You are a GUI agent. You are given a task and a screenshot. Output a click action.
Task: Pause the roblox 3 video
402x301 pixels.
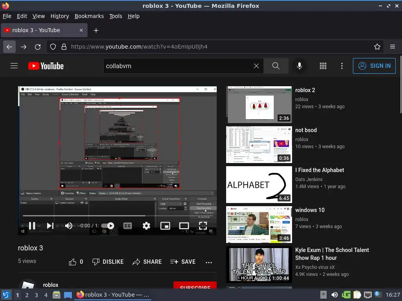(x=32, y=225)
